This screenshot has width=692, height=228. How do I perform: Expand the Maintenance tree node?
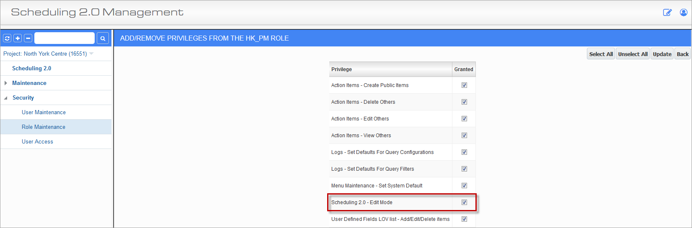tap(6, 83)
